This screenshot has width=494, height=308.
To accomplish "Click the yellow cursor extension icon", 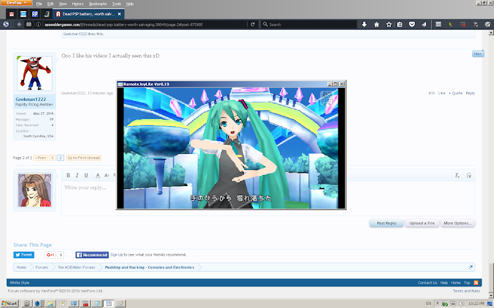I will [451, 24].
